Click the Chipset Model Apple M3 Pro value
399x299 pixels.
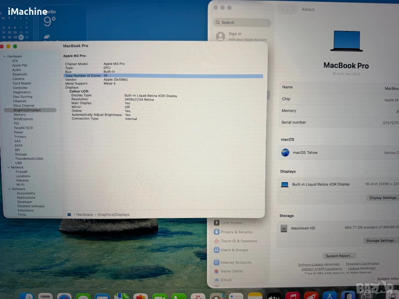point(114,64)
